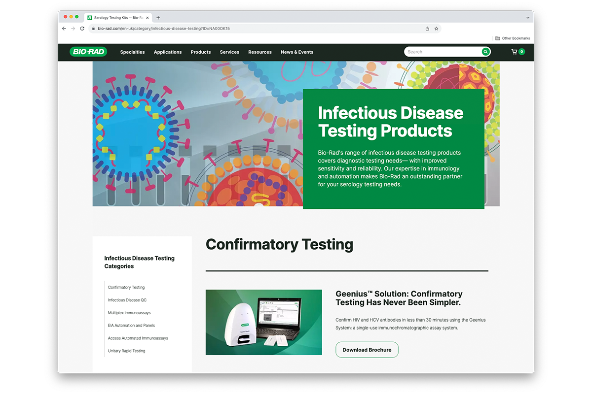Open the Resources menu
Viewport: 592px width, 394px height.
point(260,52)
